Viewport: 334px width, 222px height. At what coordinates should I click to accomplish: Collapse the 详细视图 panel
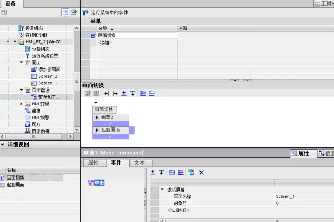[3, 145]
